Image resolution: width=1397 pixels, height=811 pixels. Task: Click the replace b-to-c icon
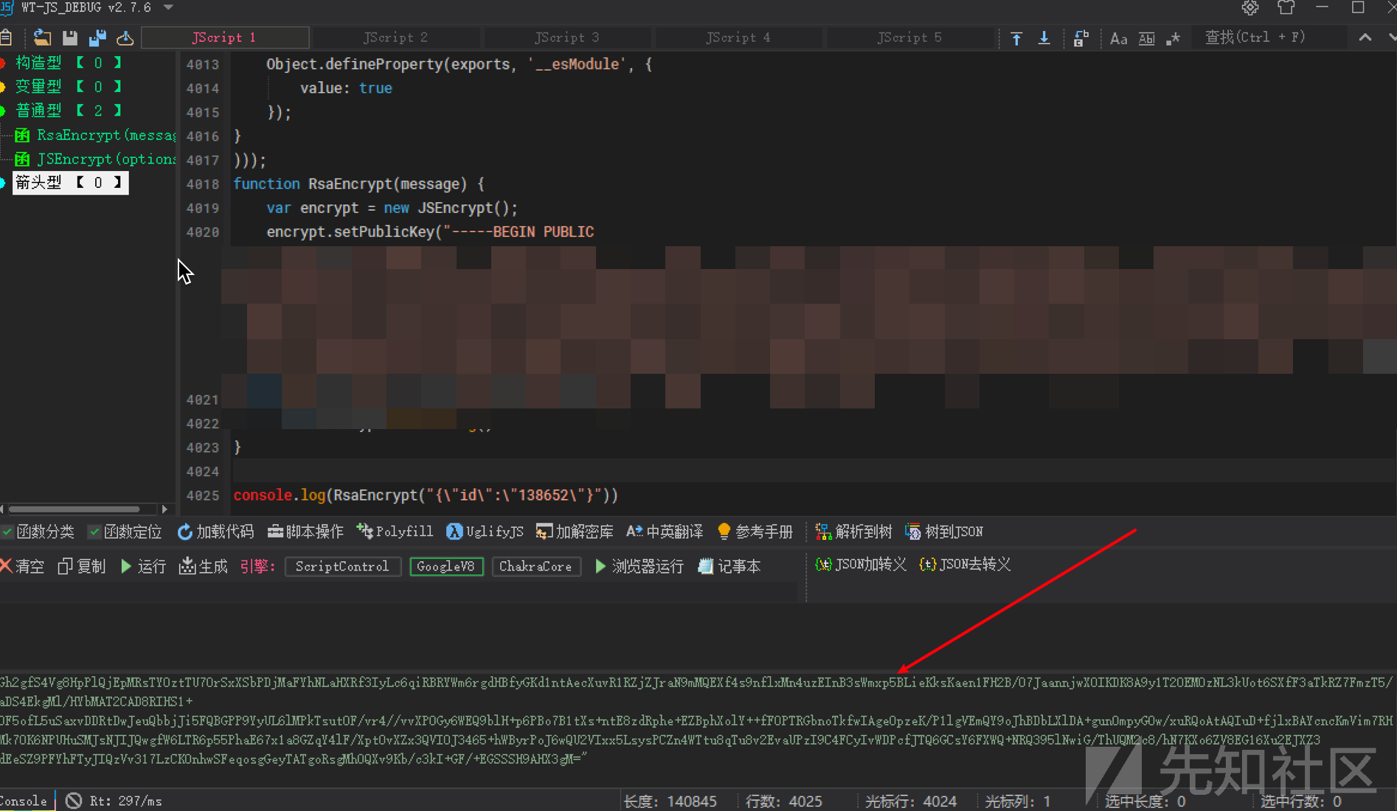pos(1081,38)
